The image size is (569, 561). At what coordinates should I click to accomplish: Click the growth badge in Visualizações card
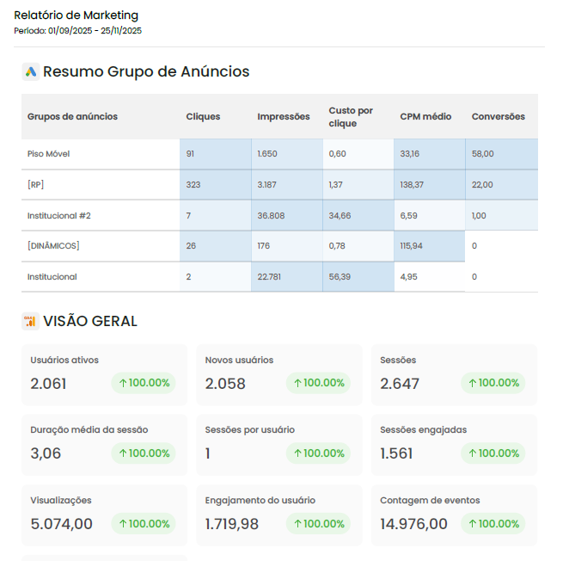click(x=144, y=523)
